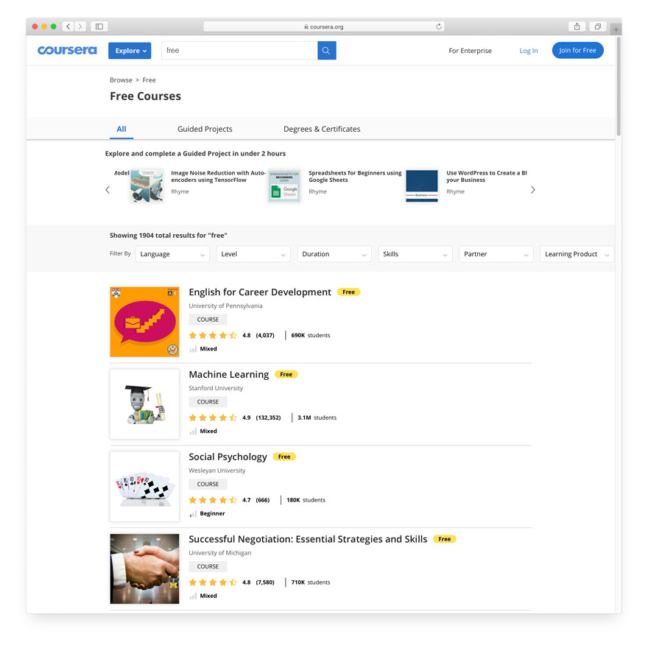Open the Machine Learning course
Viewport: 648px width, 648px height.
pos(228,374)
